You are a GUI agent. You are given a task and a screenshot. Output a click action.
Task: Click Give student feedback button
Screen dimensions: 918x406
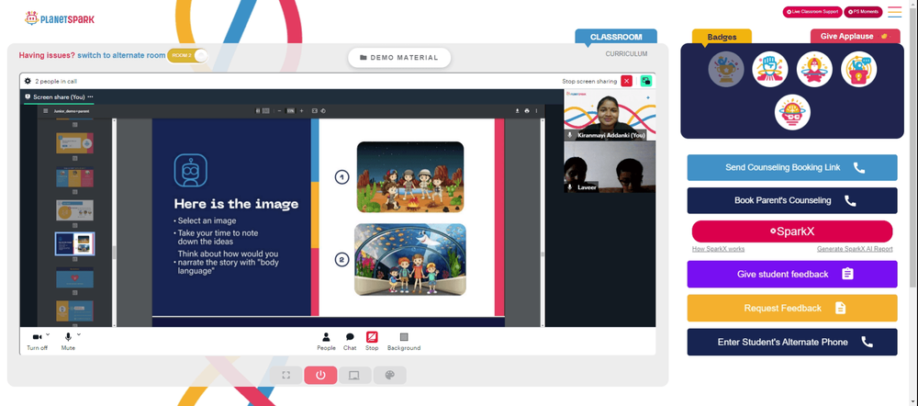coord(791,274)
